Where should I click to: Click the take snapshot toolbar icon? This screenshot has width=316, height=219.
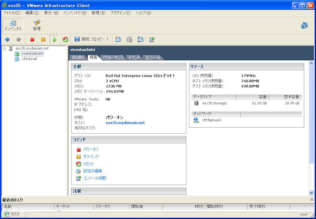point(118,39)
